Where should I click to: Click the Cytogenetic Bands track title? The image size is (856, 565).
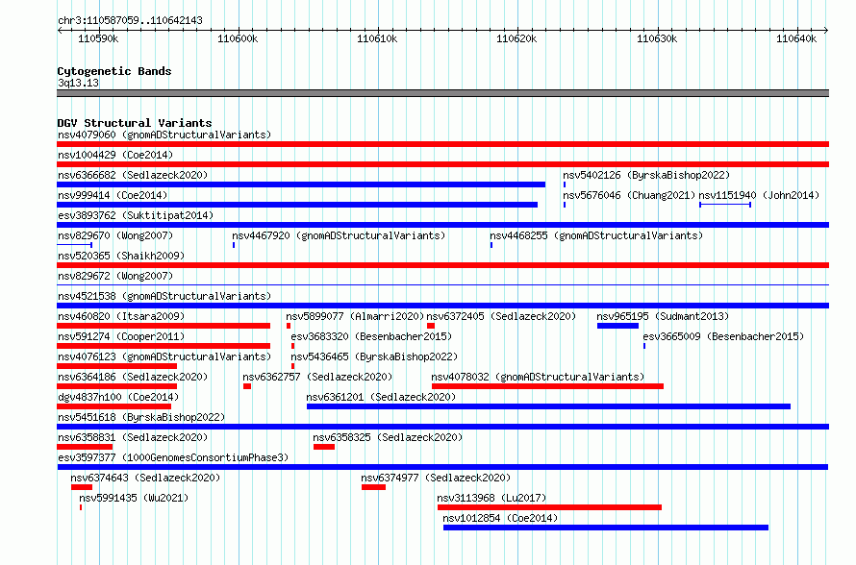(x=114, y=71)
